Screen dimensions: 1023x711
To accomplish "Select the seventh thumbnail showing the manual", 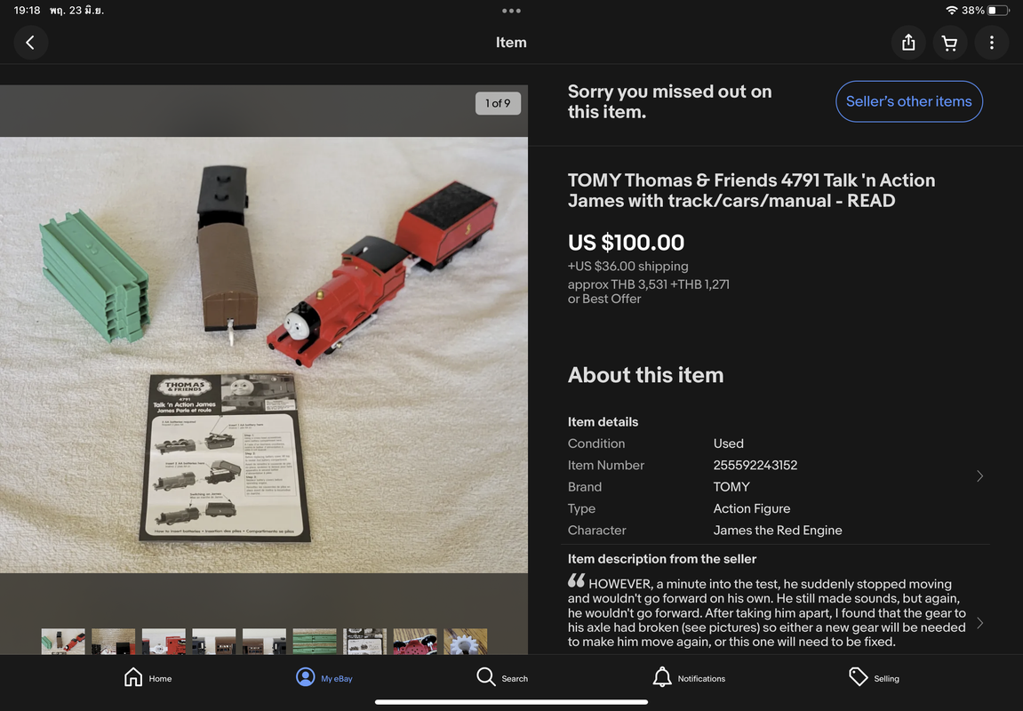I will [x=364, y=641].
